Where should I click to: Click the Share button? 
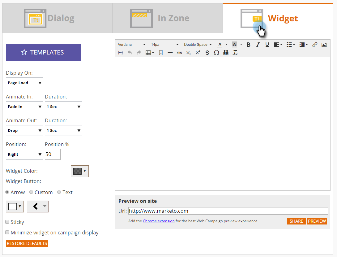296,221
